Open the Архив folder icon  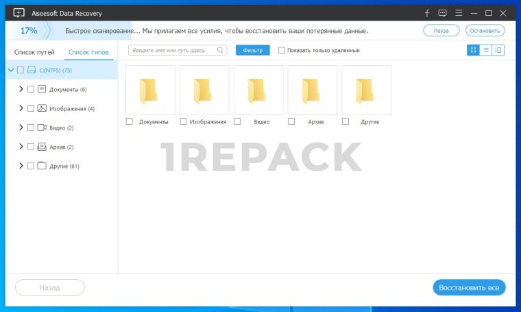coord(312,90)
